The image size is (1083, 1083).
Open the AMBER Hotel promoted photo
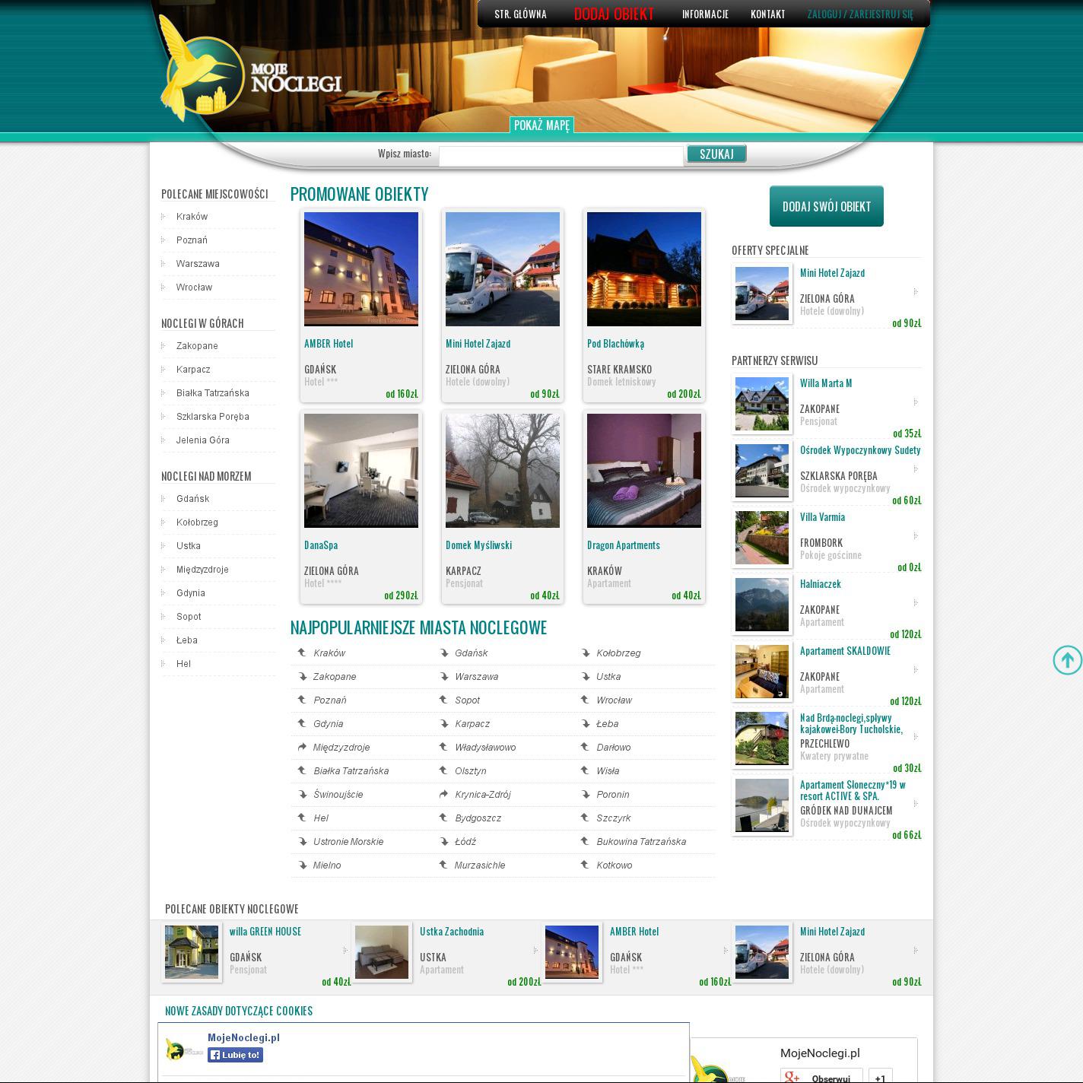click(x=361, y=269)
